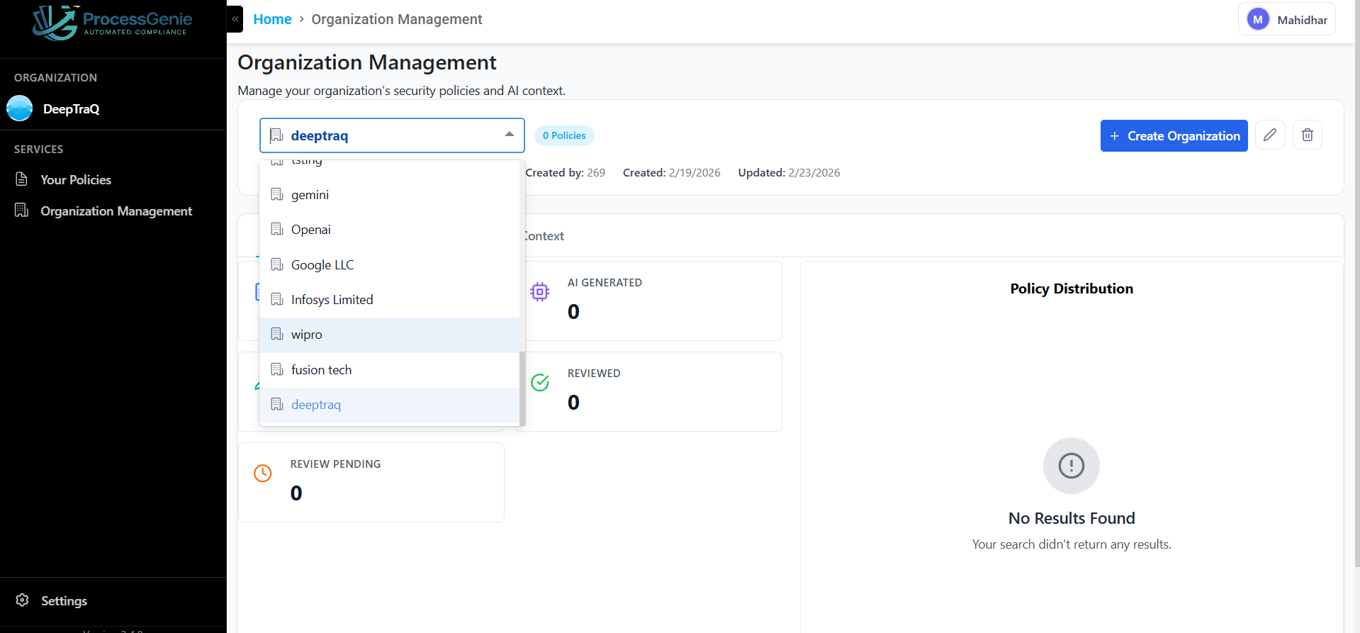Go to the Home breadcrumb link
This screenshot has width=1360, height=633.
pyautogui.click(x=272, y=19)
